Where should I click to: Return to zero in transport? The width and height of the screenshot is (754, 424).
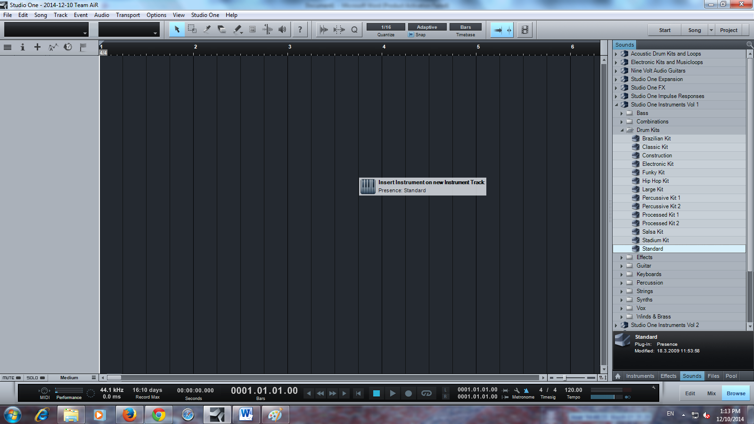tap(358, 393)
